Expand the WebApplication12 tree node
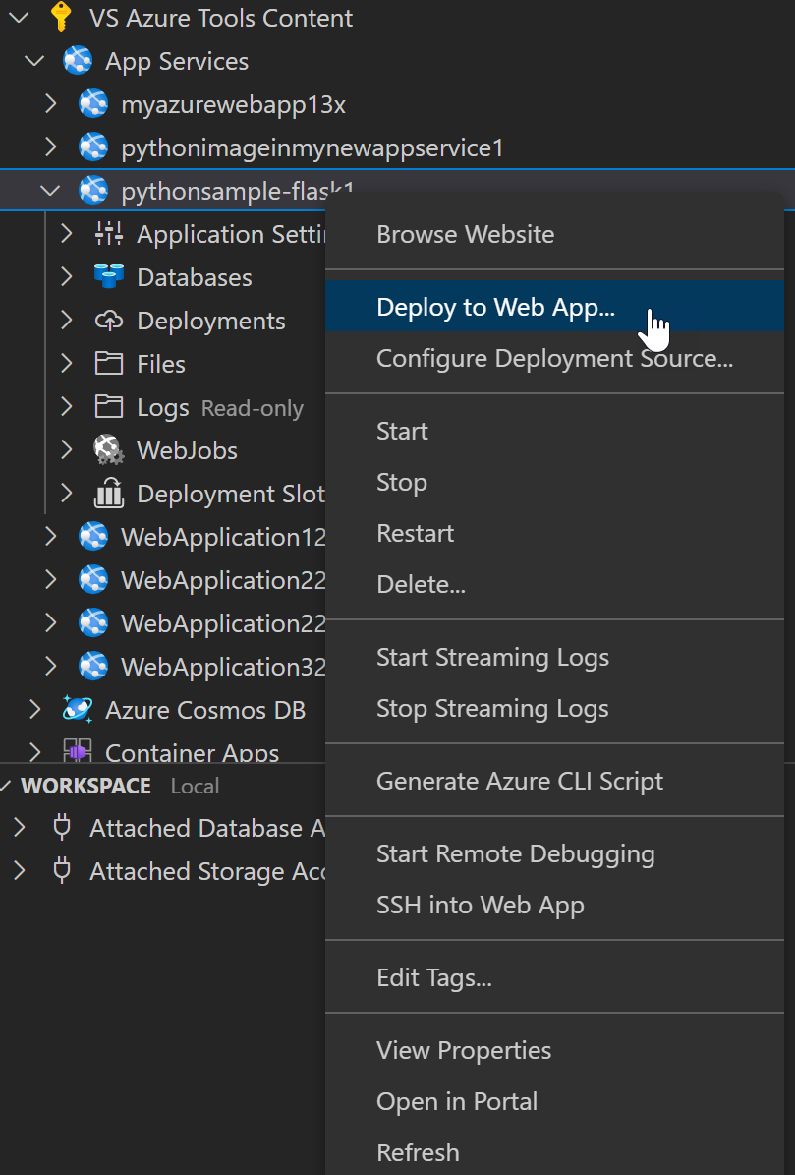Image resolution: width=795 pixels, height=1175 pixels. 49,536
